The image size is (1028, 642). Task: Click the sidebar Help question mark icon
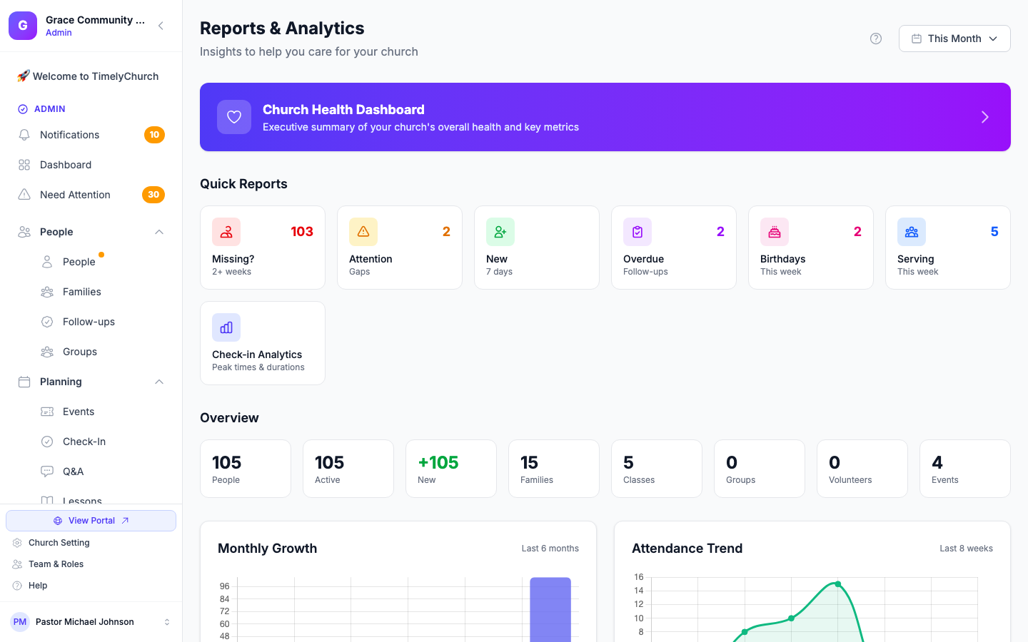17,586
